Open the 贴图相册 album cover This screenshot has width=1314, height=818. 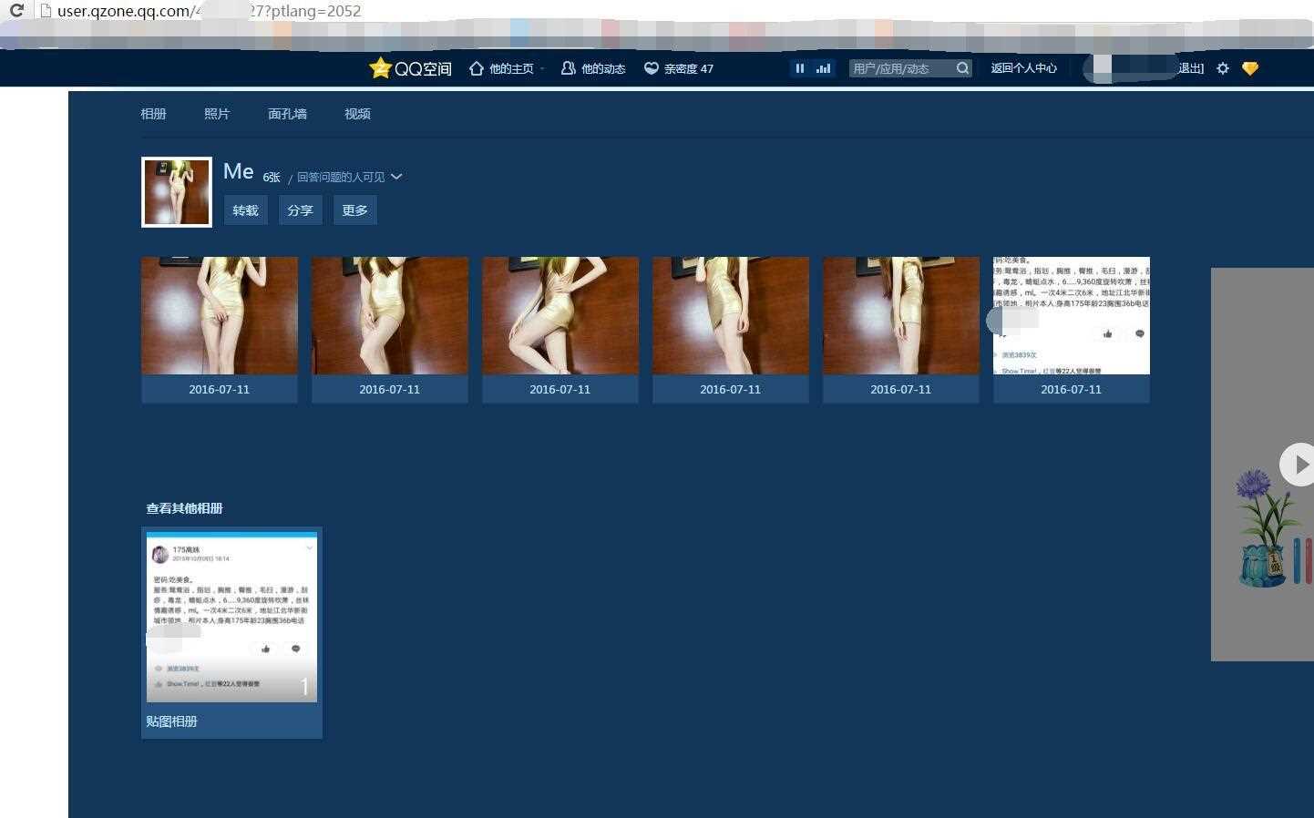pyautogui.click(x=231, y=617)
